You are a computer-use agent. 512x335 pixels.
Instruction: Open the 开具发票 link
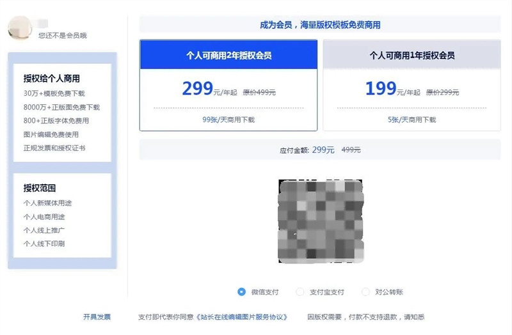point(97,317)
